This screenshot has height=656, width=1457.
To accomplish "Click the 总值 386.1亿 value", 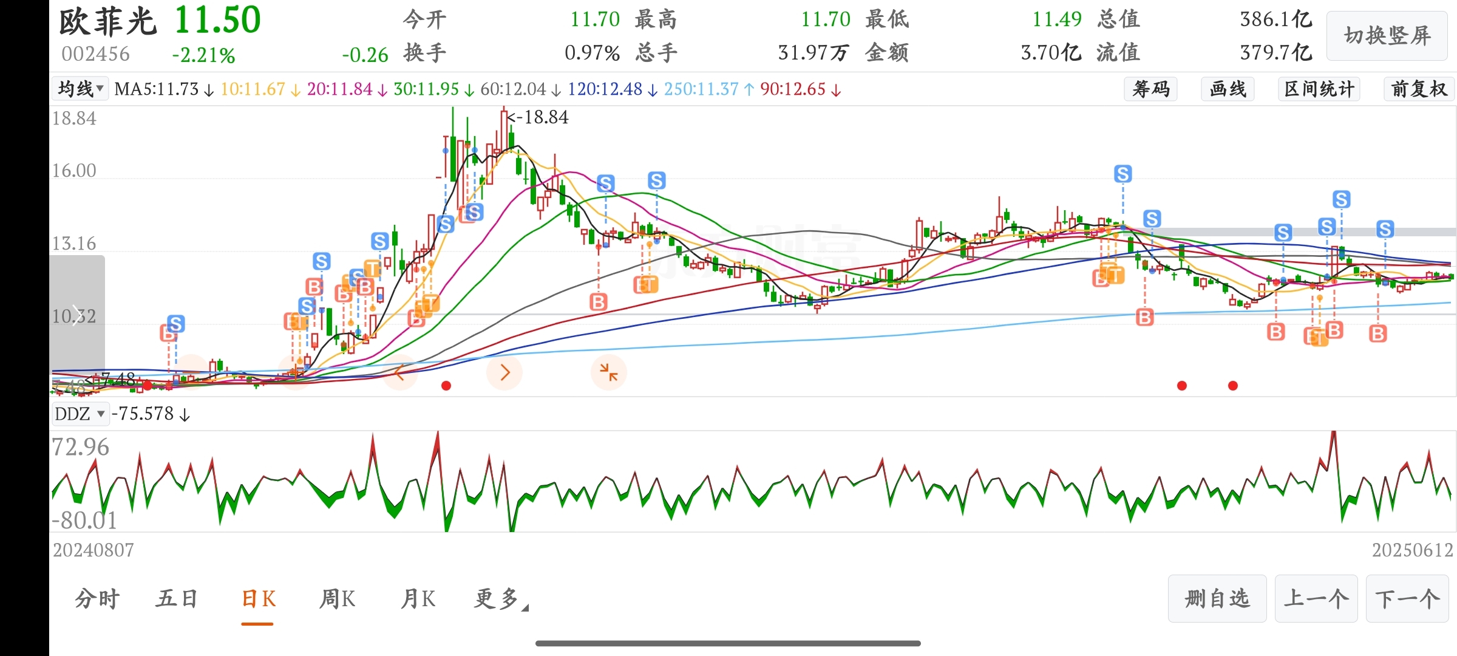I will (1276, 19).
